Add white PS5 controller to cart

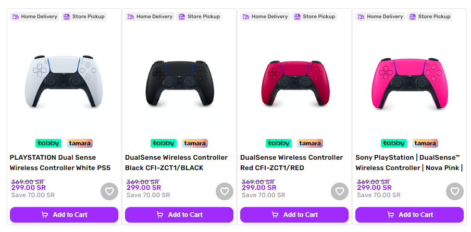[64, 215]
